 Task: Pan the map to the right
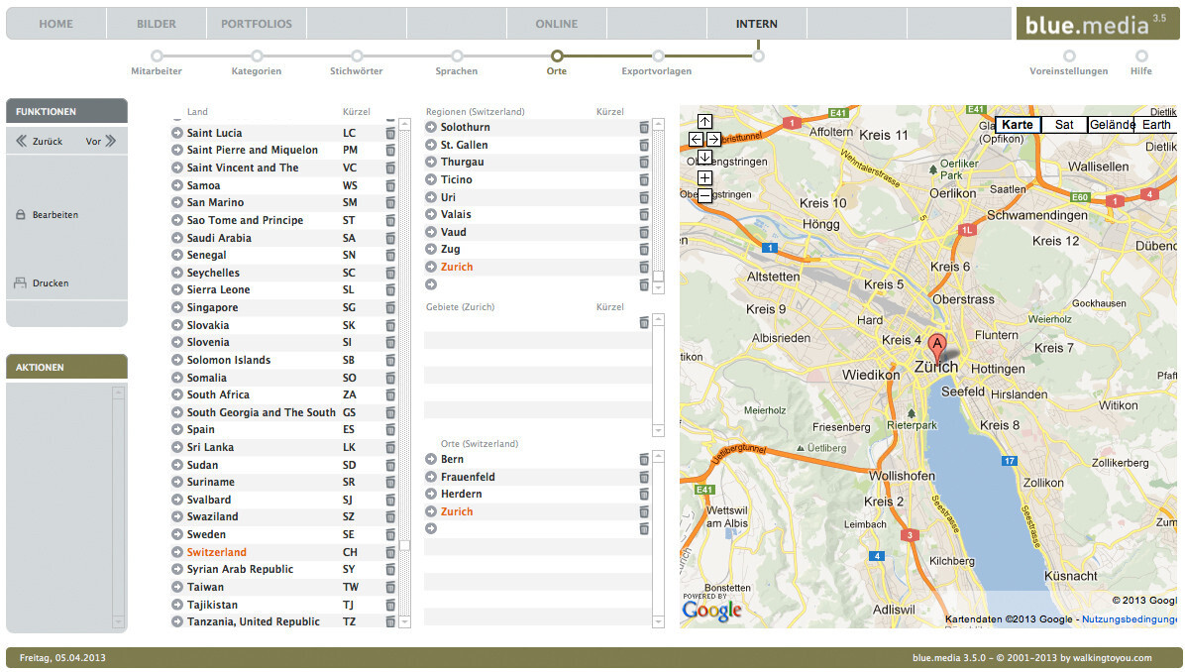(713, 140)
